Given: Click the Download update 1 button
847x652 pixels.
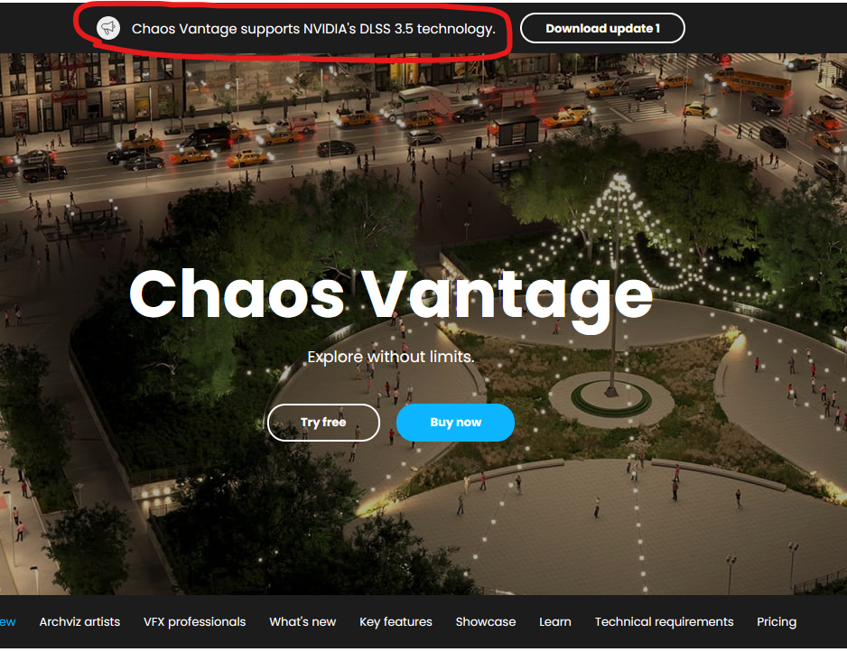Looking at the screenshot, I should click(602, 28).
